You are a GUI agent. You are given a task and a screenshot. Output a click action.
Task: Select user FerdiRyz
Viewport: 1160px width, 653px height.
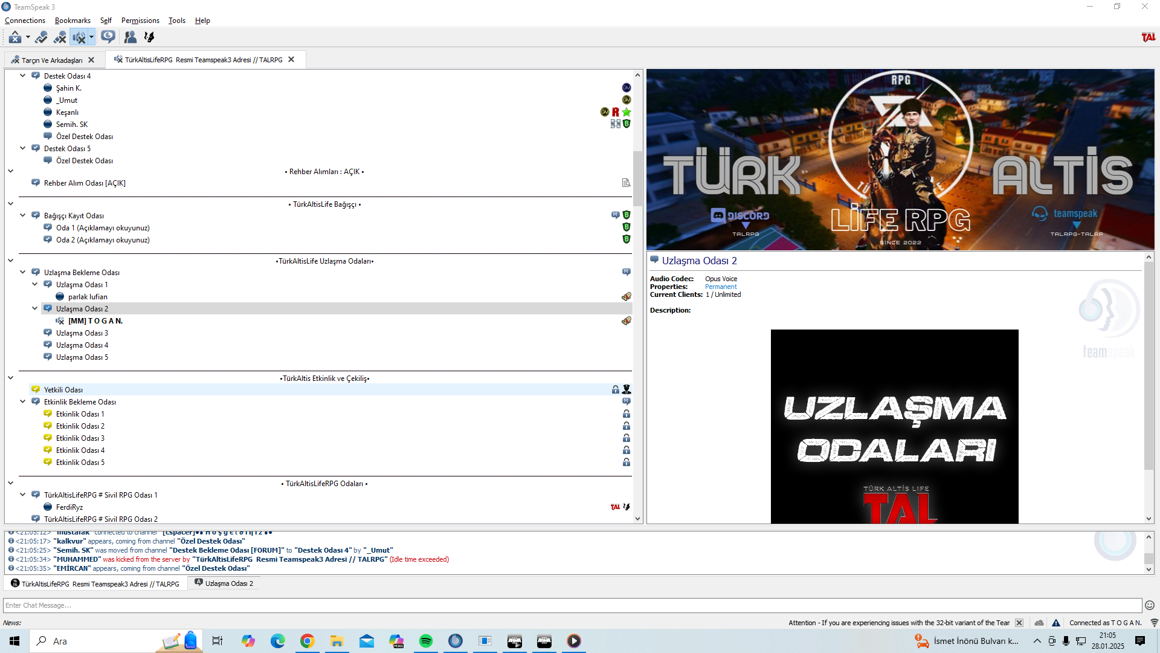tap(69, 507)
